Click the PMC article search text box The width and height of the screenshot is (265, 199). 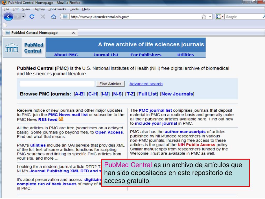tap(57, 84)
